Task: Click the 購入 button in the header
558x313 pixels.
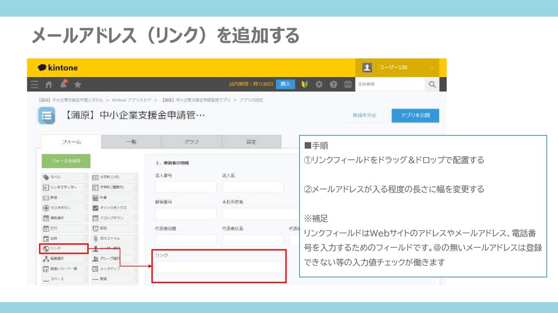Action: pos(286,84)
